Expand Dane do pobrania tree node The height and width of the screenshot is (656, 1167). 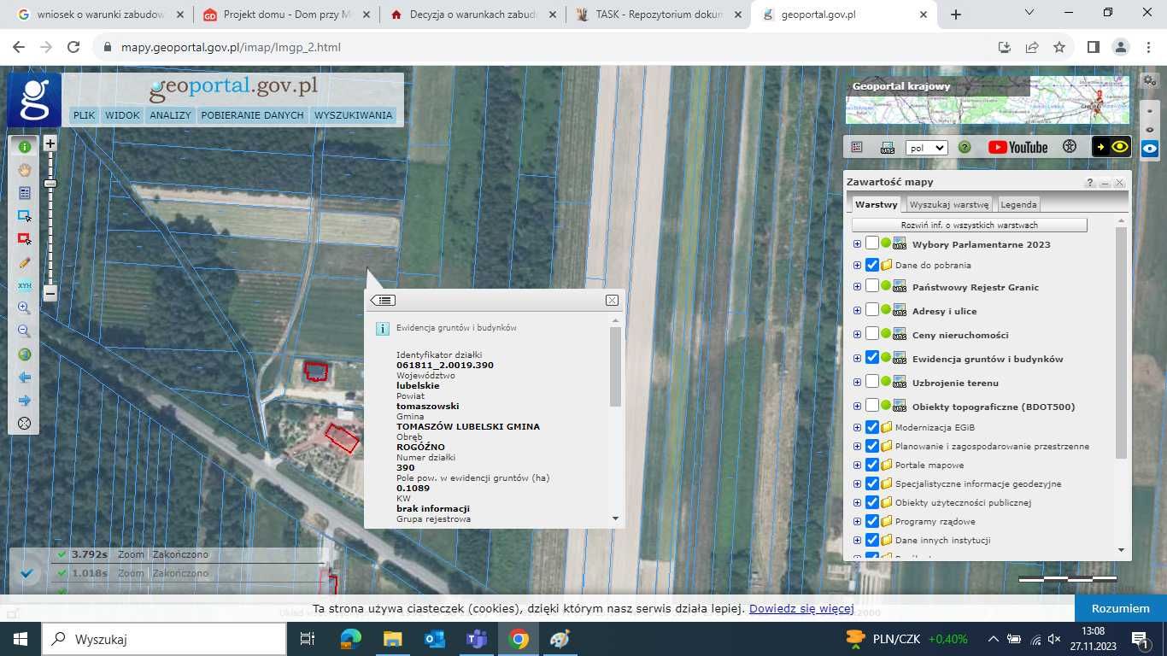(857, 265)
